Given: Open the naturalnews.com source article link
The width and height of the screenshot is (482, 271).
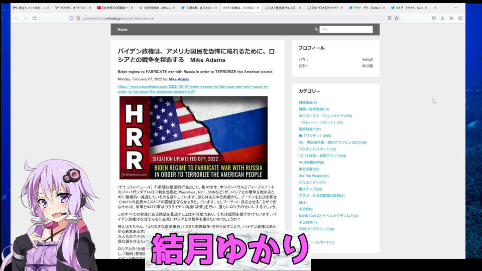Looking at the screenshot, I should point(193,89).
